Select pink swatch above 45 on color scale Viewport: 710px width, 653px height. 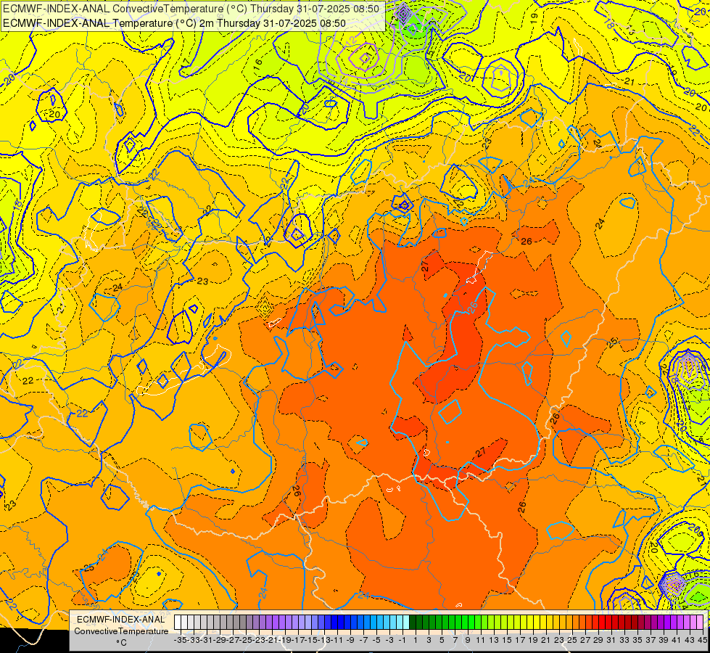point(700,622)
